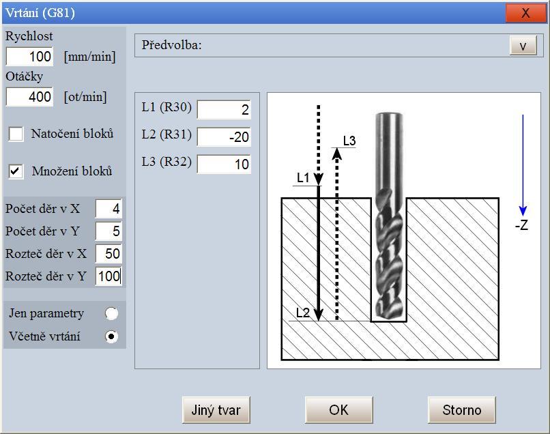The width and height of the screenshot is (550, 434).
Task: Confirm with the OK button
Action: click(x=339, y=410)
